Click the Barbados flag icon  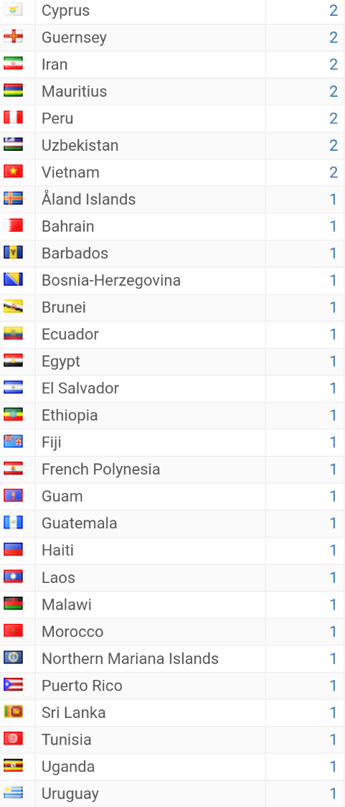tap(13, 253)
